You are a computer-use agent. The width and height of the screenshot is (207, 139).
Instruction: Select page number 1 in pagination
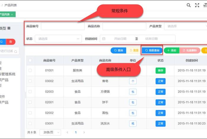(x=76, y=132)
